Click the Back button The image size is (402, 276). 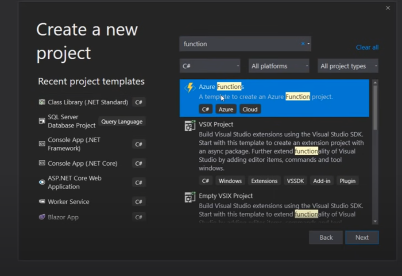[326, 238]
